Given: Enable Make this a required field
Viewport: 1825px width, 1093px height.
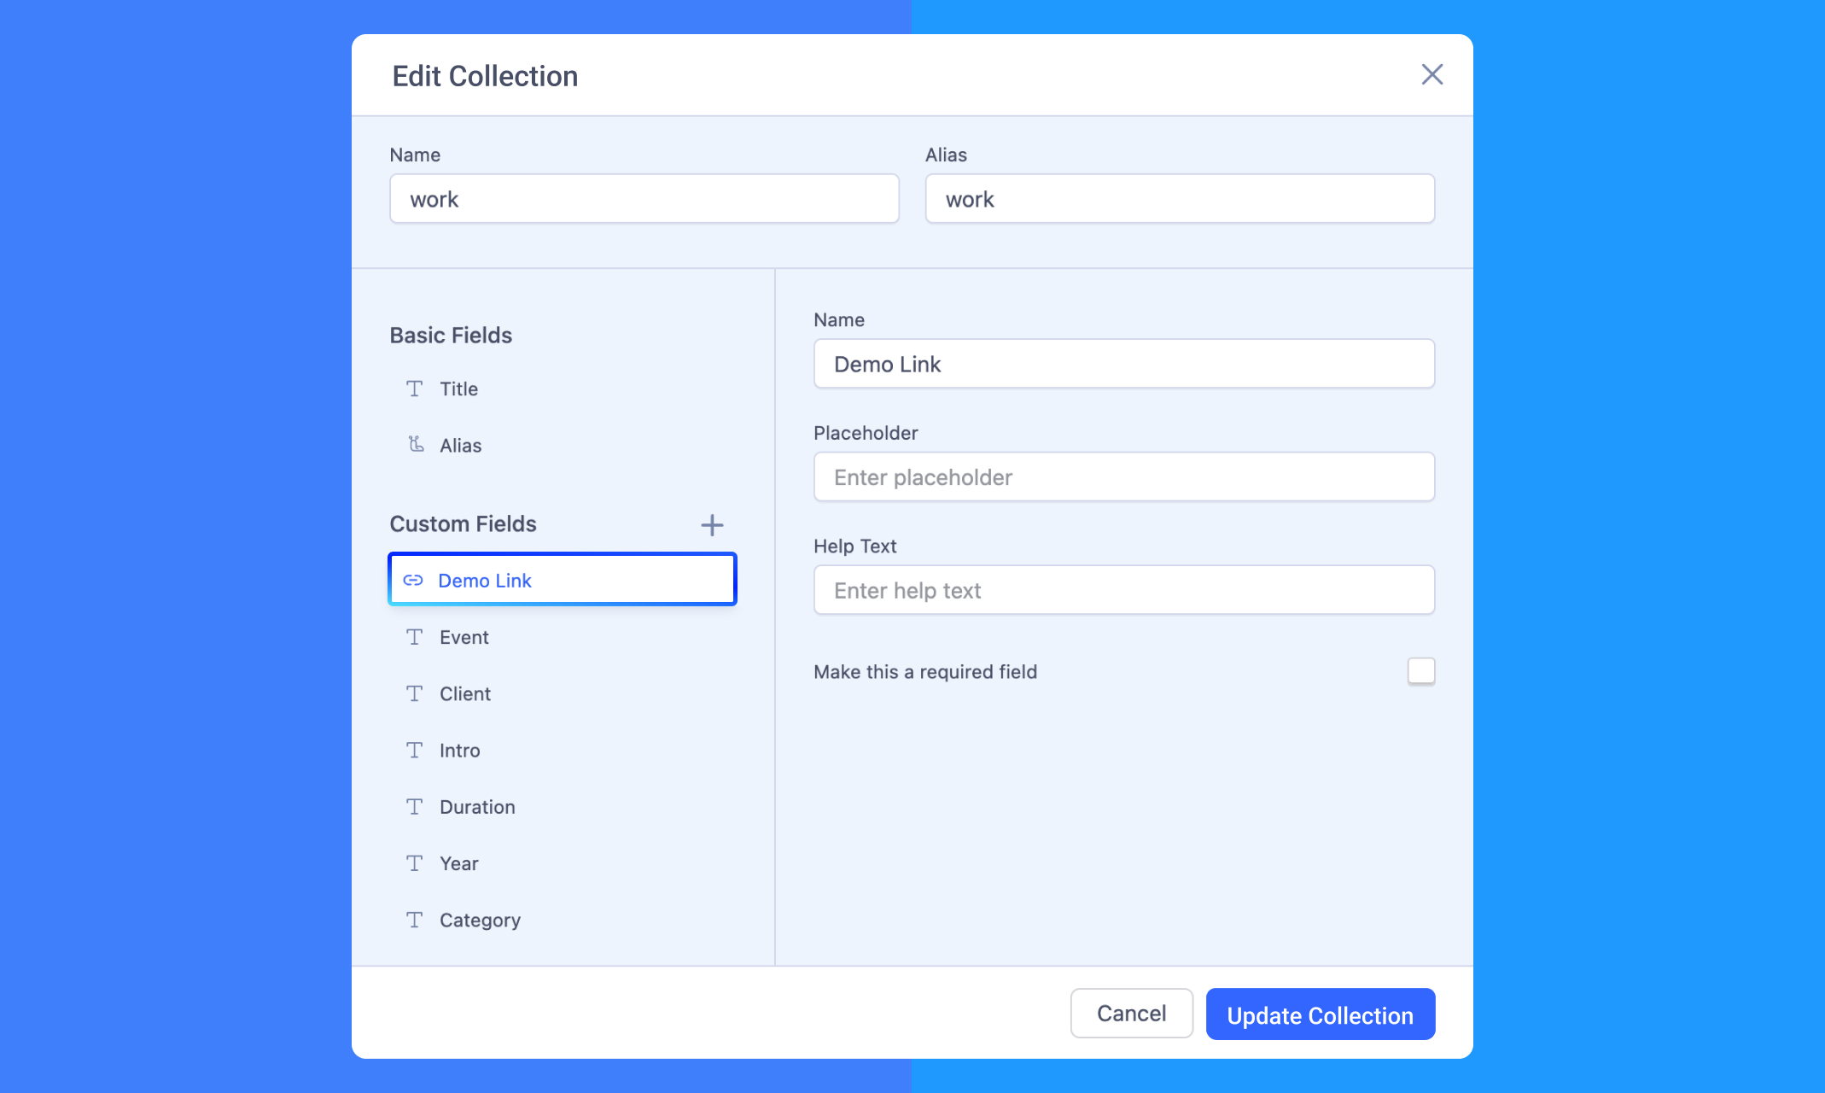Looking at the screenshot, I should coord(1420,671).
